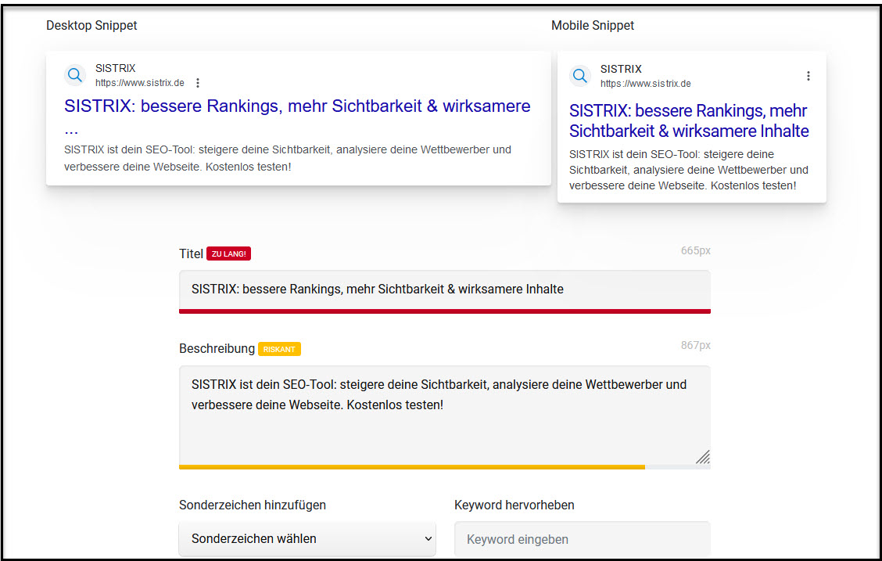The height and width of the screenshot is (561, 882).
Task: Click the mobile snippet magnifier favicon
Action: tap(580, 75)
